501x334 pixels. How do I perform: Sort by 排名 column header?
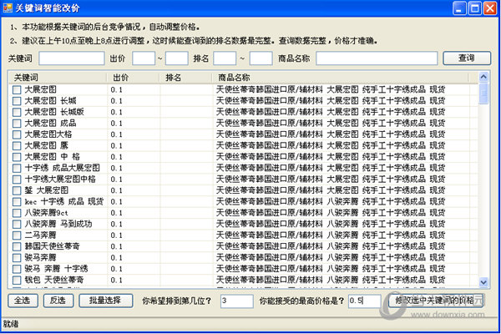[185, 78]
